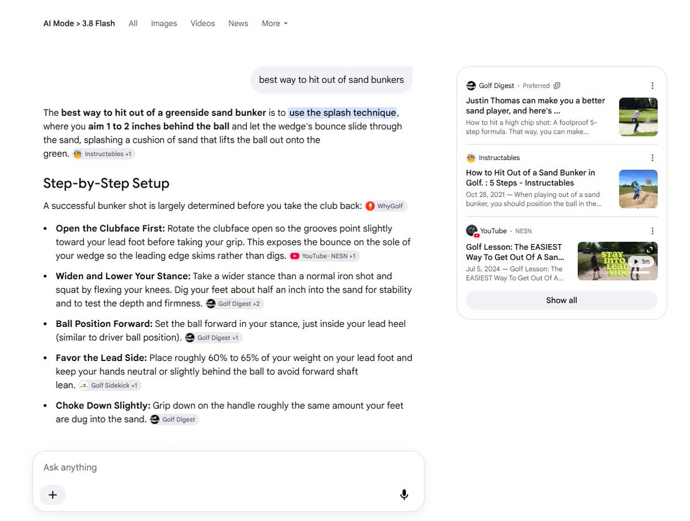690x521 pixels.
Task: Open the Justin Thomas sand player article
Action: coord(535,105)
